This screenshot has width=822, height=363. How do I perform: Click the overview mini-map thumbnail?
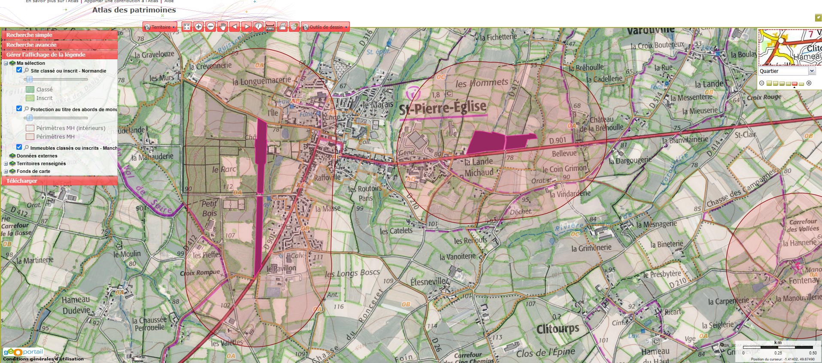click(790, 47)
